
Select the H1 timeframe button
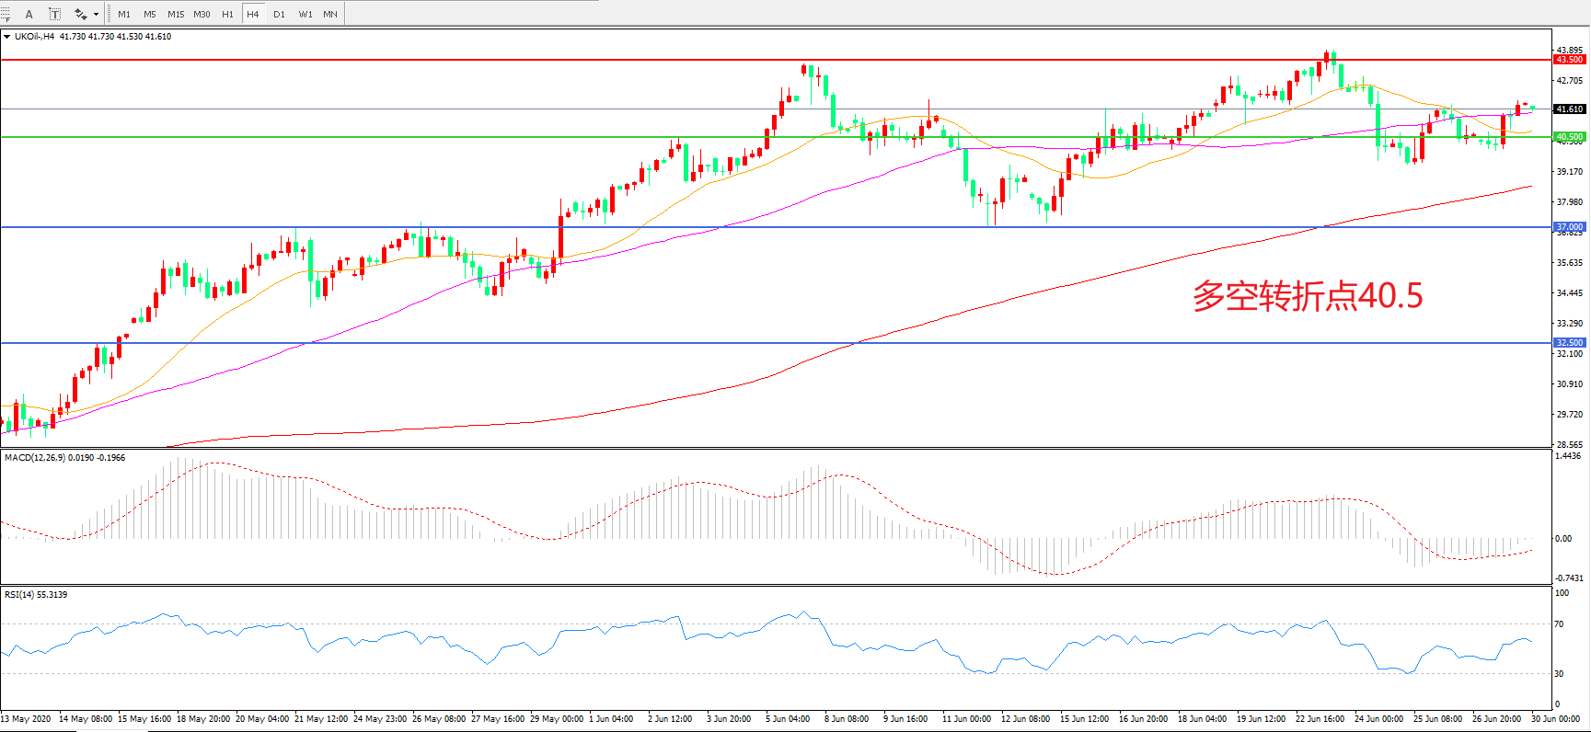(227, 14)
